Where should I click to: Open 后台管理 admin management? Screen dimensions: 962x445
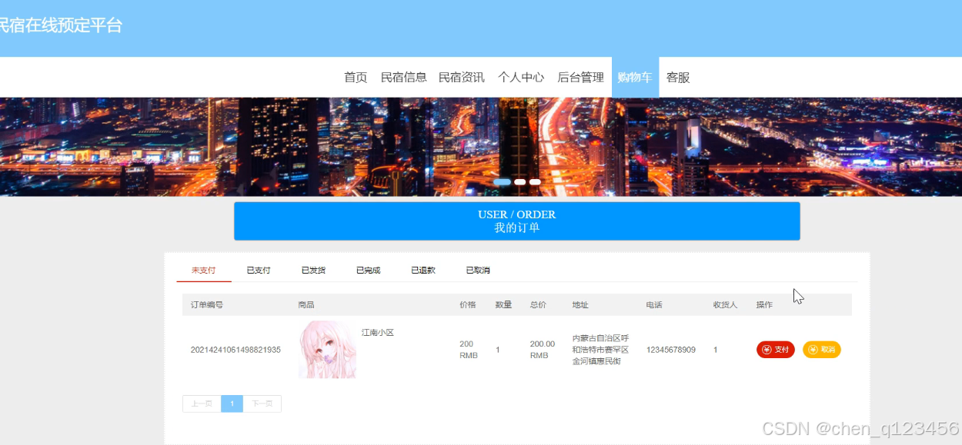(580, 77)
